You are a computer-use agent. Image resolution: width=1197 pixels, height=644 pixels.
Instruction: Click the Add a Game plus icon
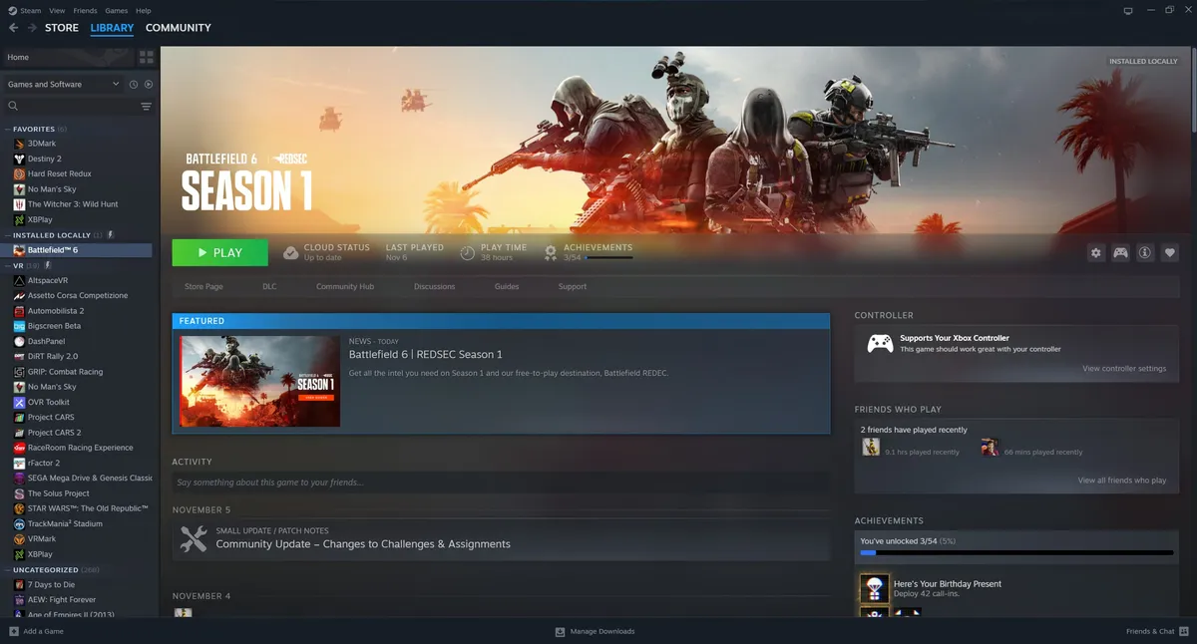pos(14,631)
